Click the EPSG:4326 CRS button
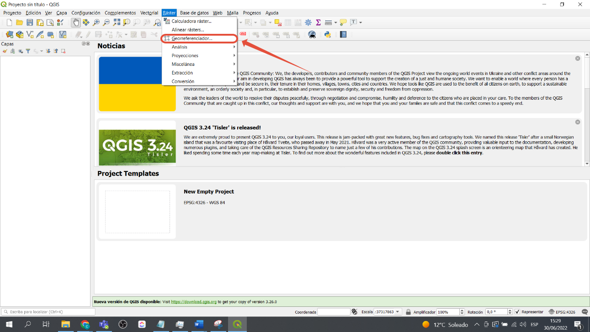The height and width of the screenshot is (332, 590). point(562,312)
